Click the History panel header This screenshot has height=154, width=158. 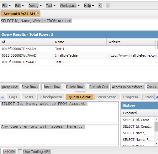tap(140, 105)
